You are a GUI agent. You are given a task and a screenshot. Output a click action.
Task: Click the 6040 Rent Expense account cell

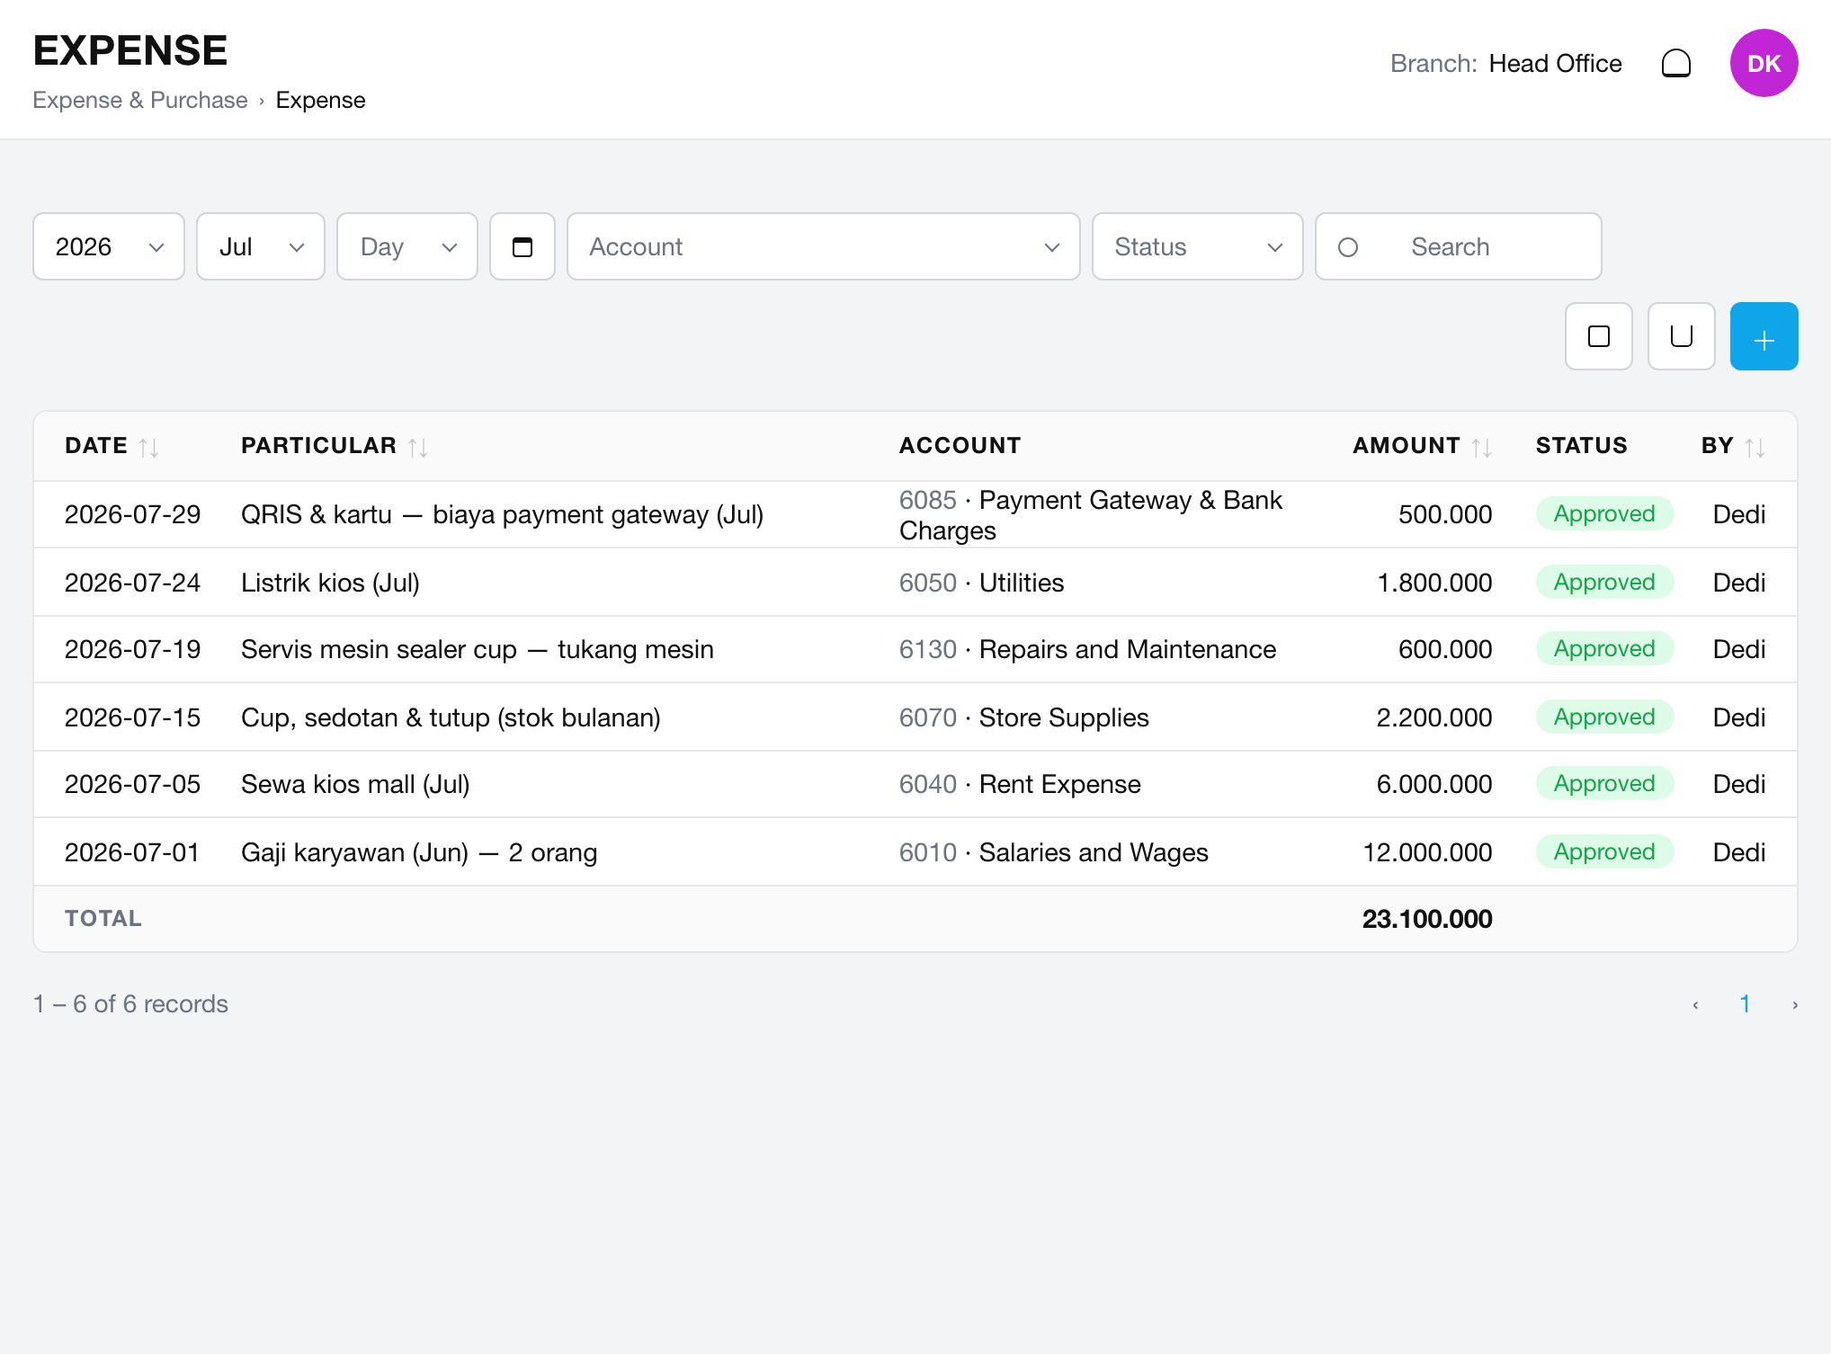pos(1020,784)
